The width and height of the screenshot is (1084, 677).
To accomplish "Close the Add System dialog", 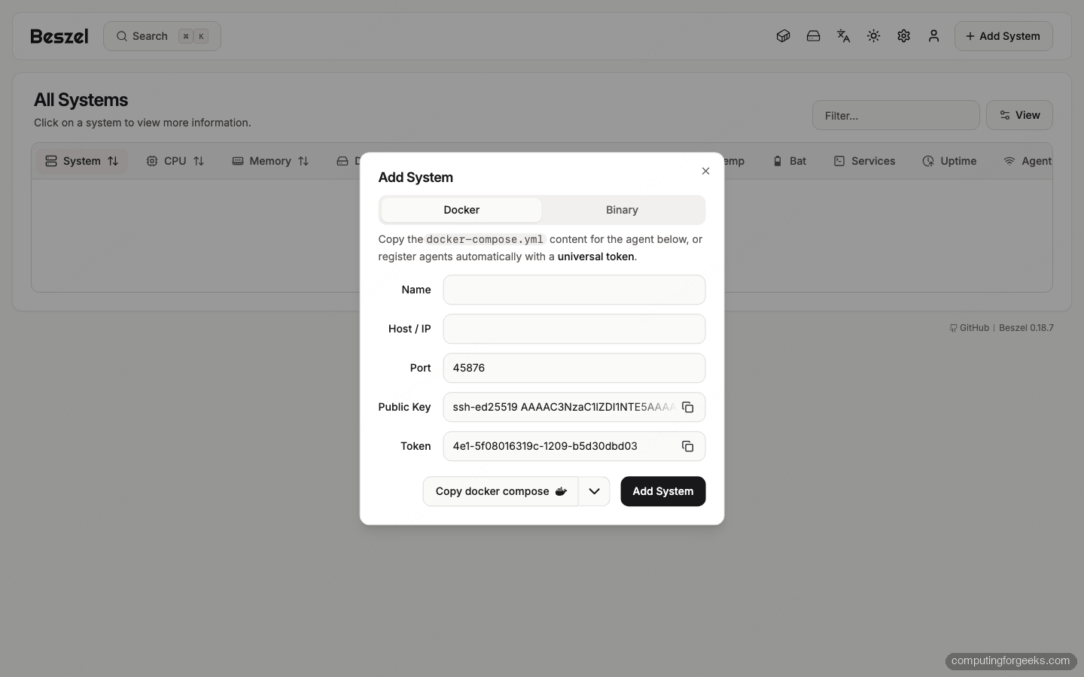I will click(705, 171).
